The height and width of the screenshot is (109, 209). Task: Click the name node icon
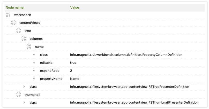point(29,47)
